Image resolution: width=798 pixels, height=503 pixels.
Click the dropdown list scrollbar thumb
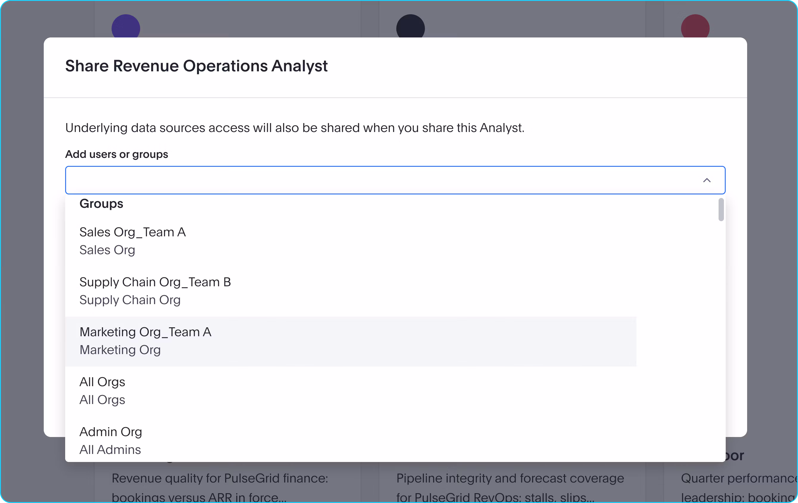[721, 210]
